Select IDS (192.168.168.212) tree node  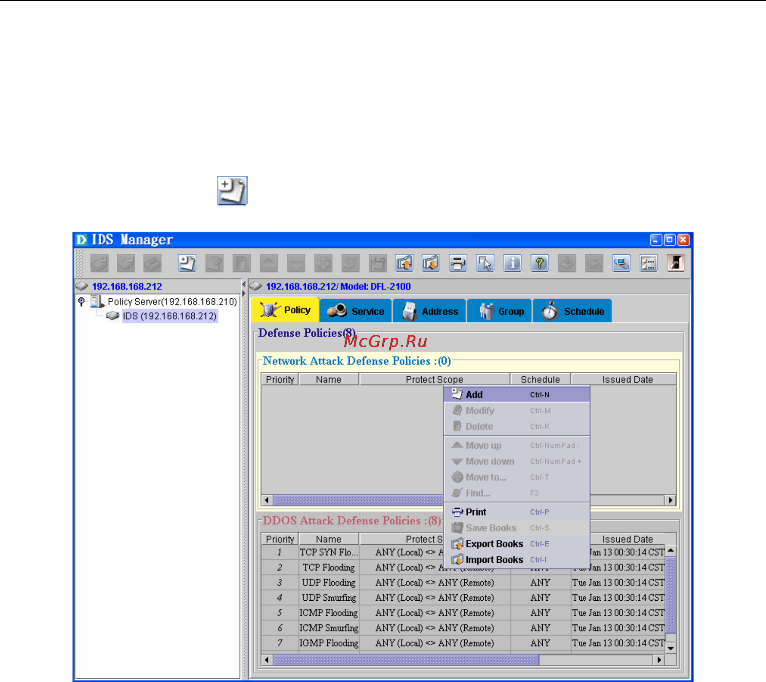170,316
